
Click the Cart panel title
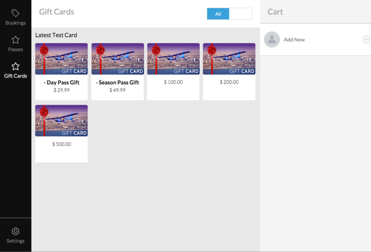coord(275,12)
